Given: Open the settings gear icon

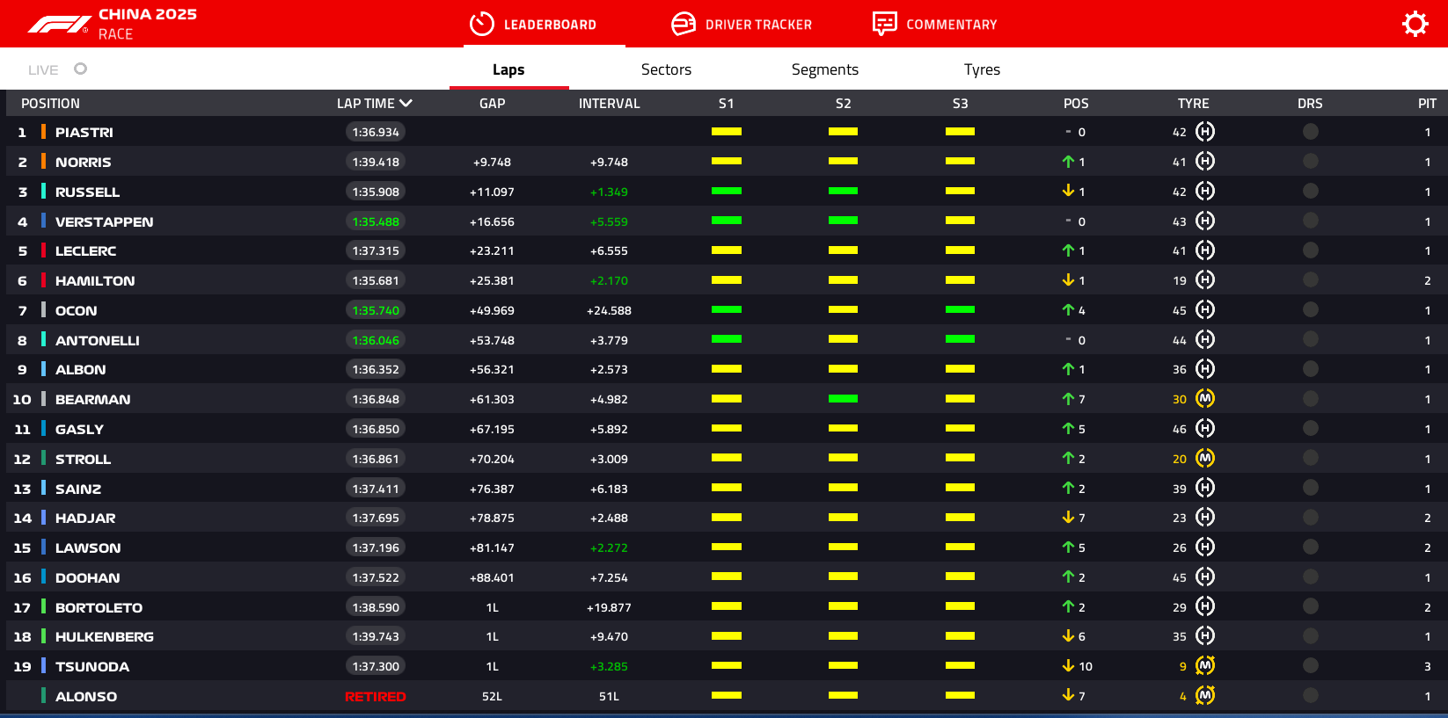Looking at the screenshot, I should [1415, 24].
